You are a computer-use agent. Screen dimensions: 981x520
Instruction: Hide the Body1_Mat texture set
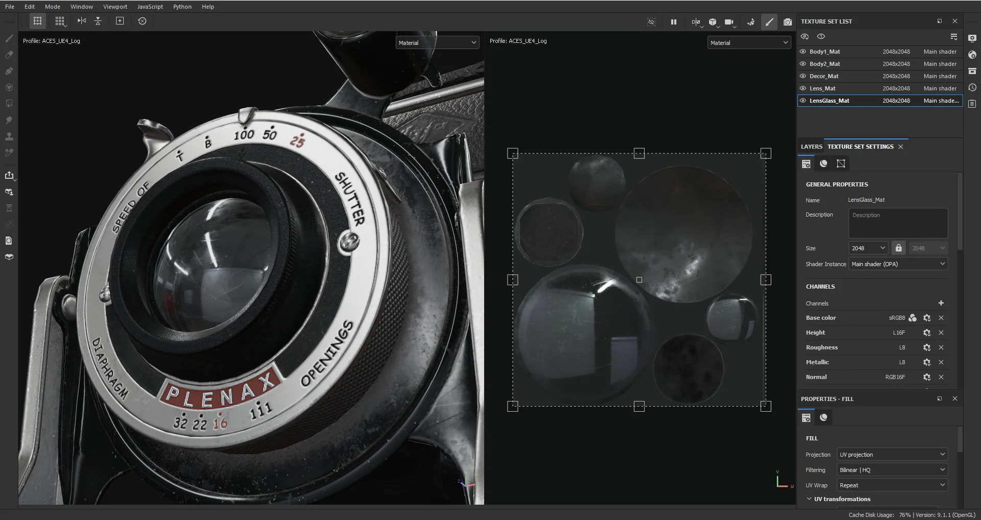[803, 52]
